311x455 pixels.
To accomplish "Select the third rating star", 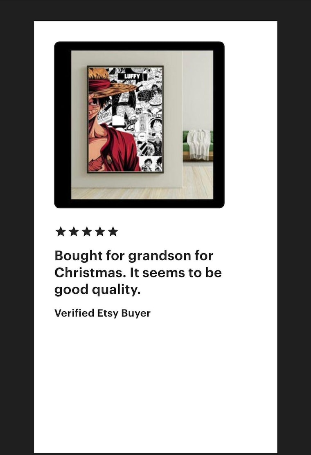I will click(87, 232).
